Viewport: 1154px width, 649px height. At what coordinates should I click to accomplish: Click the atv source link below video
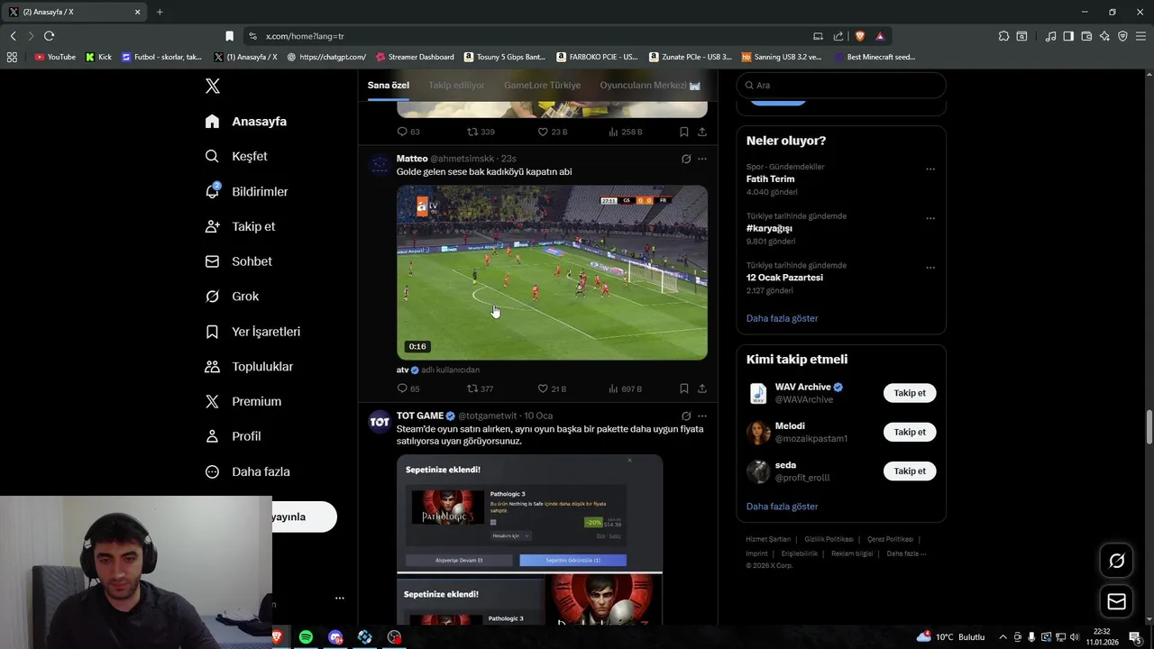pyautogui.click(x=402, y=370)
